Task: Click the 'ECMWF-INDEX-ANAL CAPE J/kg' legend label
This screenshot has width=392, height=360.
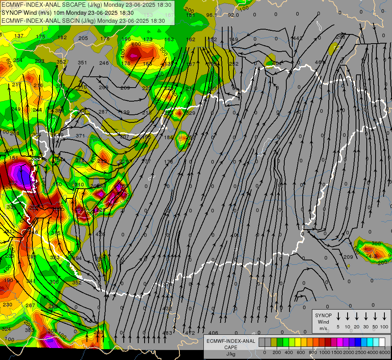Action: pos(231,348)
